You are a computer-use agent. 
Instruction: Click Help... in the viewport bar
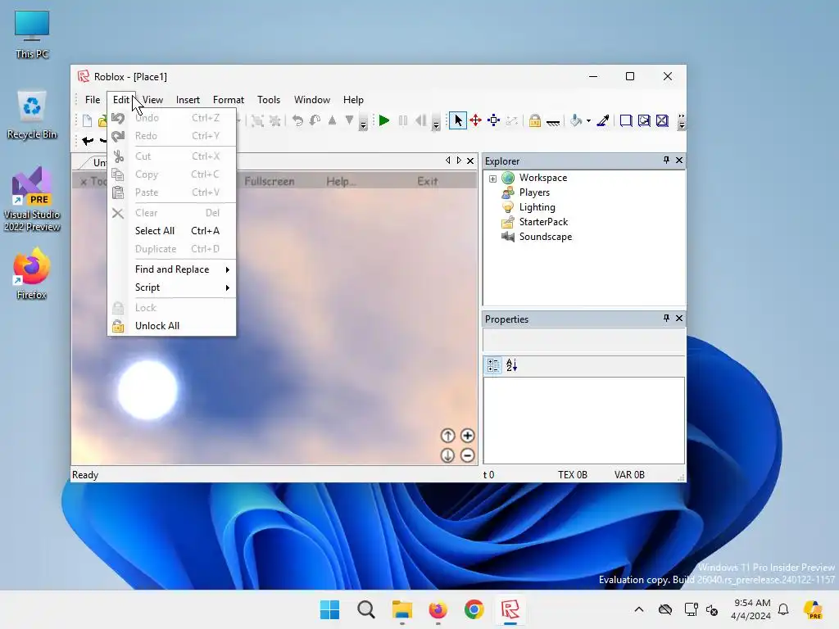click(x=340, y=182)
